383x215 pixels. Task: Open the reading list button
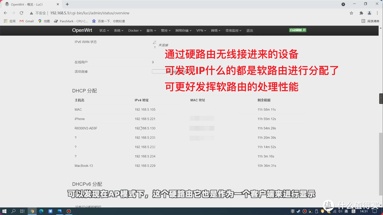[370, 21]
